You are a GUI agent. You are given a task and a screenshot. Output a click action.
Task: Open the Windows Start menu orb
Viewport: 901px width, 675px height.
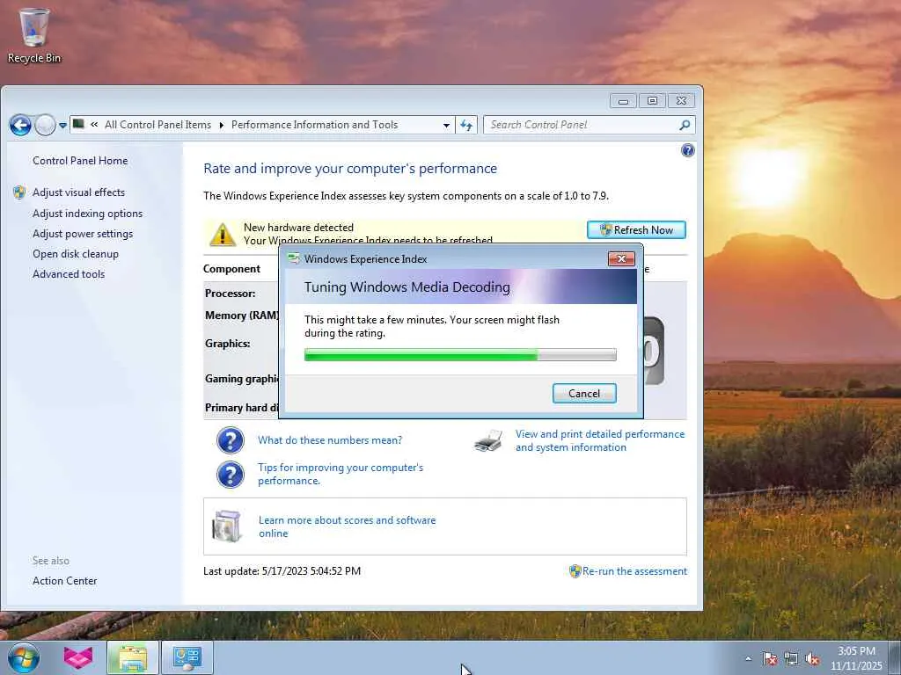tap(24, 657)
